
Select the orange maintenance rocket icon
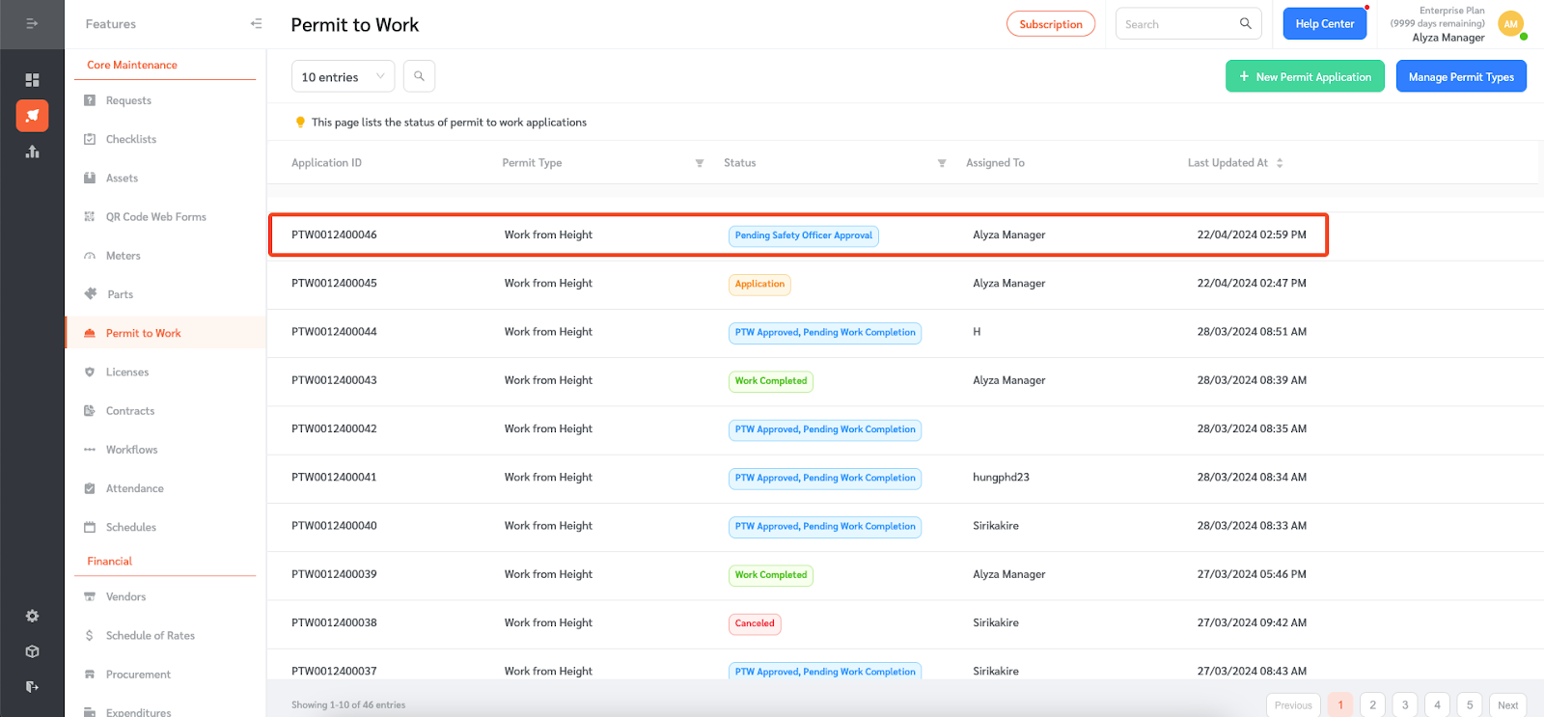[32, 116]
